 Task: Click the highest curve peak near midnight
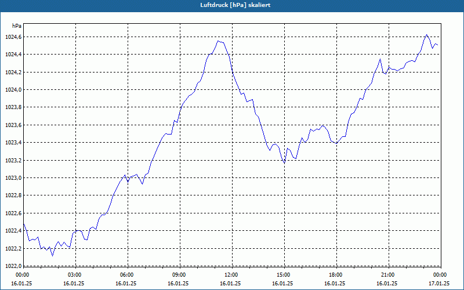click(426, 35)
